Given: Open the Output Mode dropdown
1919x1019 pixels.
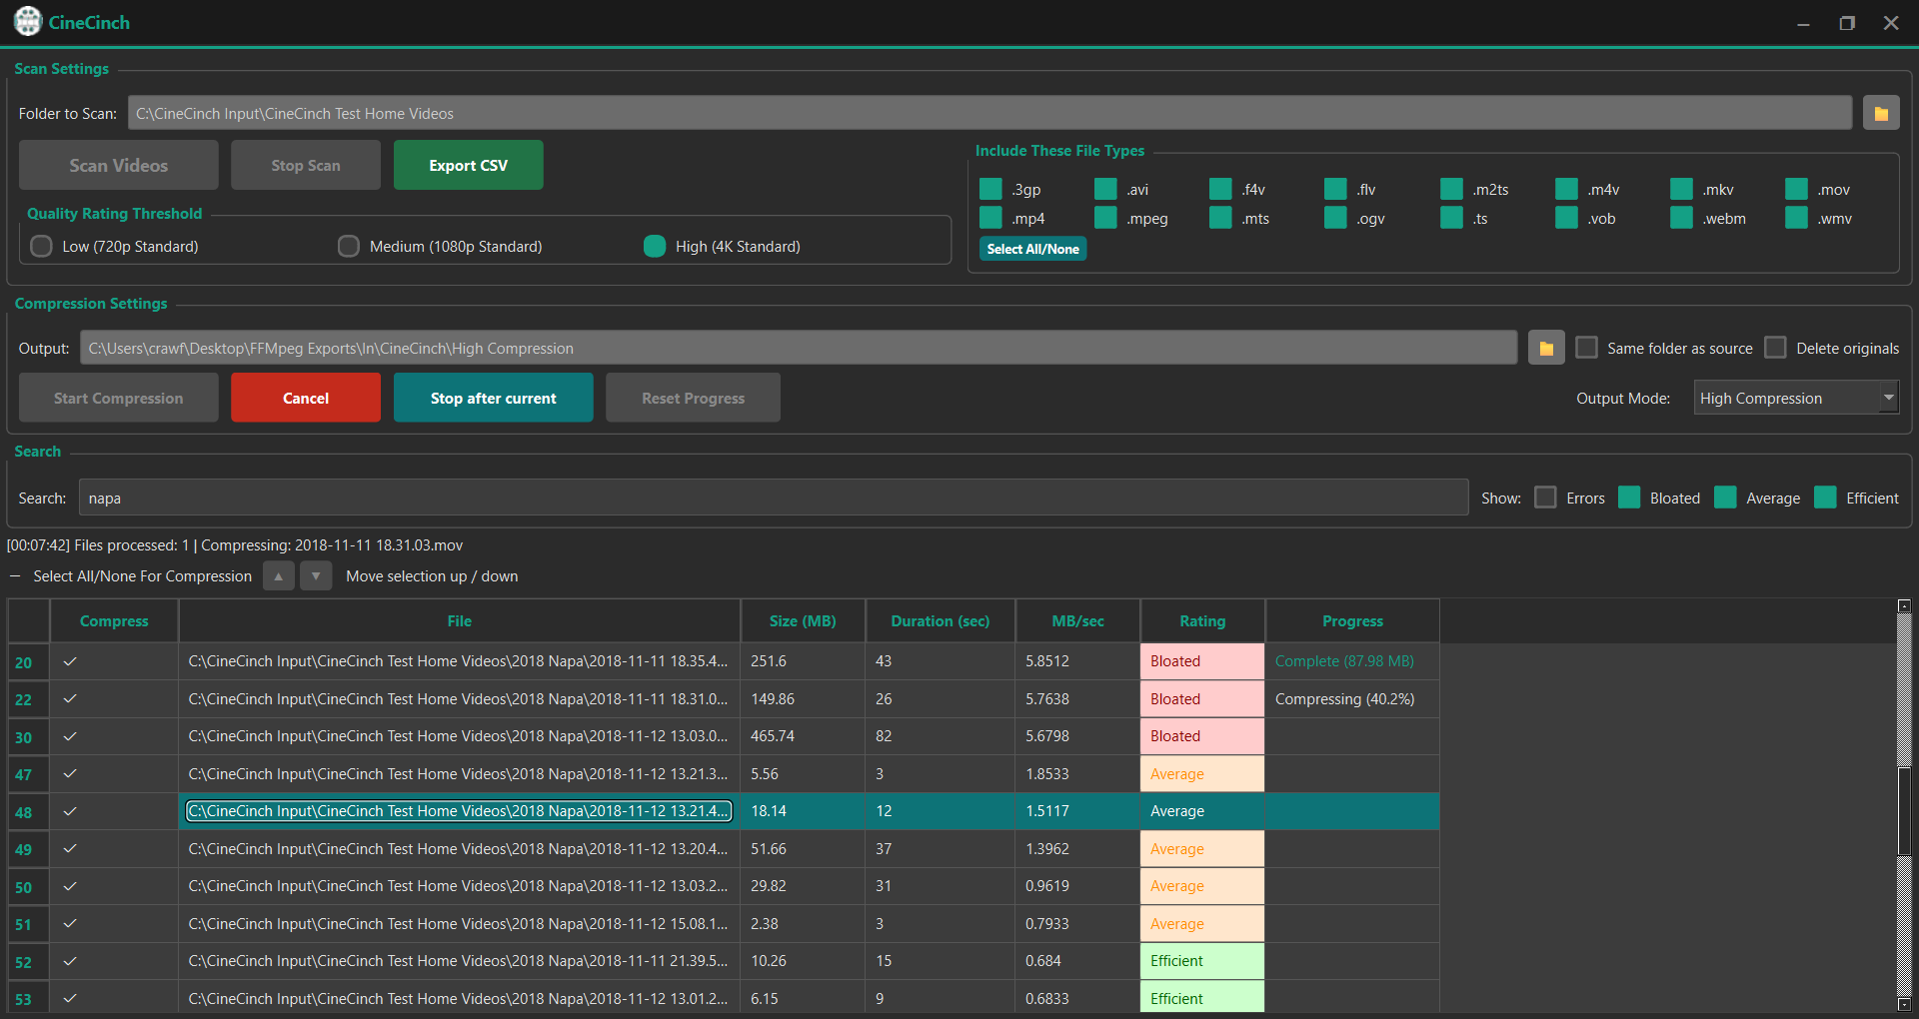Looking at the screenshot, I should point(1888,397).
